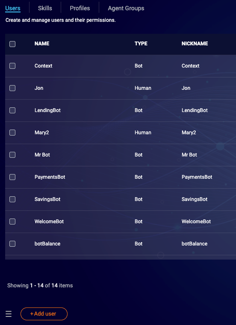Select the Users tab
The height and width of the screenshot is (325, 236).
tap(13, 8)
